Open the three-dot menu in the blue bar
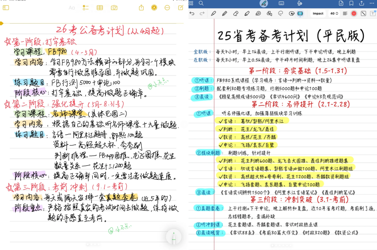The width and height of the screenshot is (377, 250). coord(372,3)
